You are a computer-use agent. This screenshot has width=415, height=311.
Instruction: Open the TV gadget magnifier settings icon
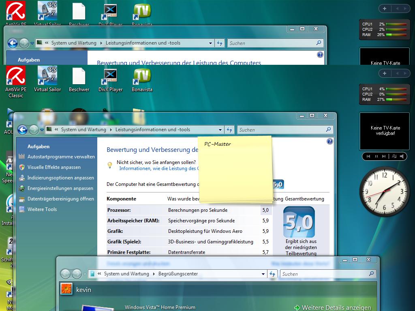click(x=394, y=156)
